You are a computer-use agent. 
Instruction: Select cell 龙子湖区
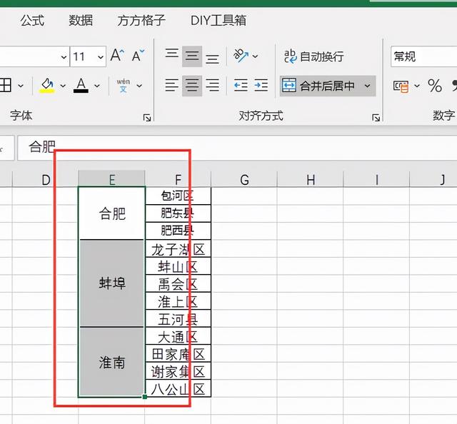pos(178,249)
